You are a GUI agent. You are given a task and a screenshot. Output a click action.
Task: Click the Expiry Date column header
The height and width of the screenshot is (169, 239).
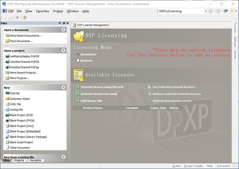(x=159, y=108)
